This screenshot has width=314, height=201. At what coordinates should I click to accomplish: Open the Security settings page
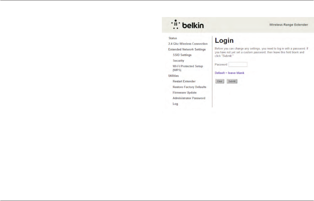(x=178, y=60)
